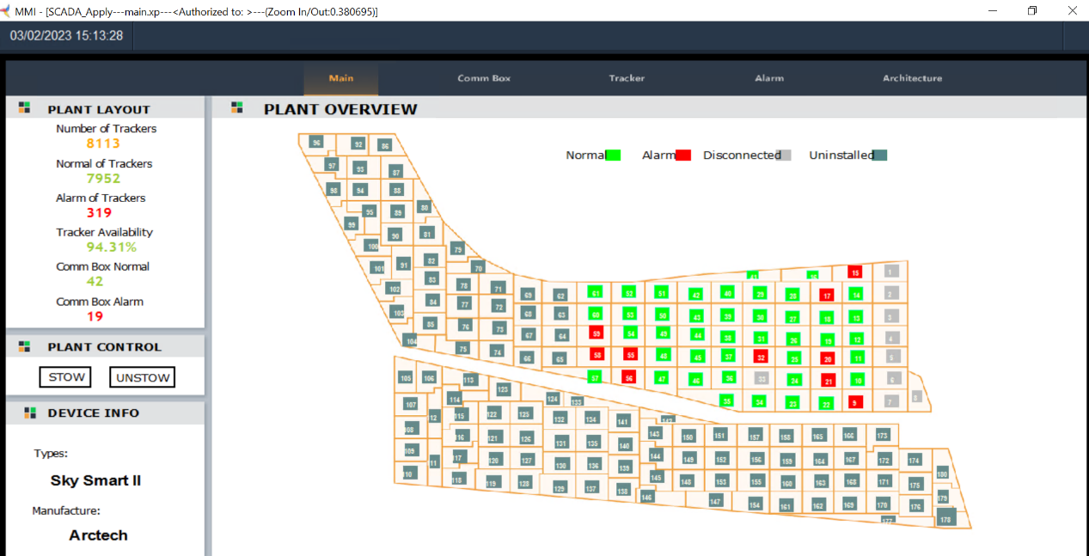Click the red Alarm legend swatch

[683, 156]
